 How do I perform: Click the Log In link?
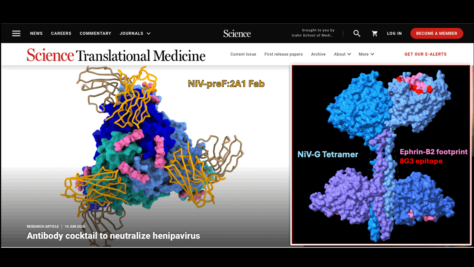[x=394, y=34]
